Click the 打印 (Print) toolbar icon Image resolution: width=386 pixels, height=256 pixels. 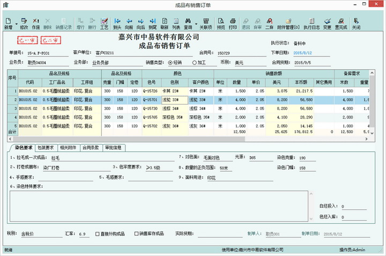[233, 22]
